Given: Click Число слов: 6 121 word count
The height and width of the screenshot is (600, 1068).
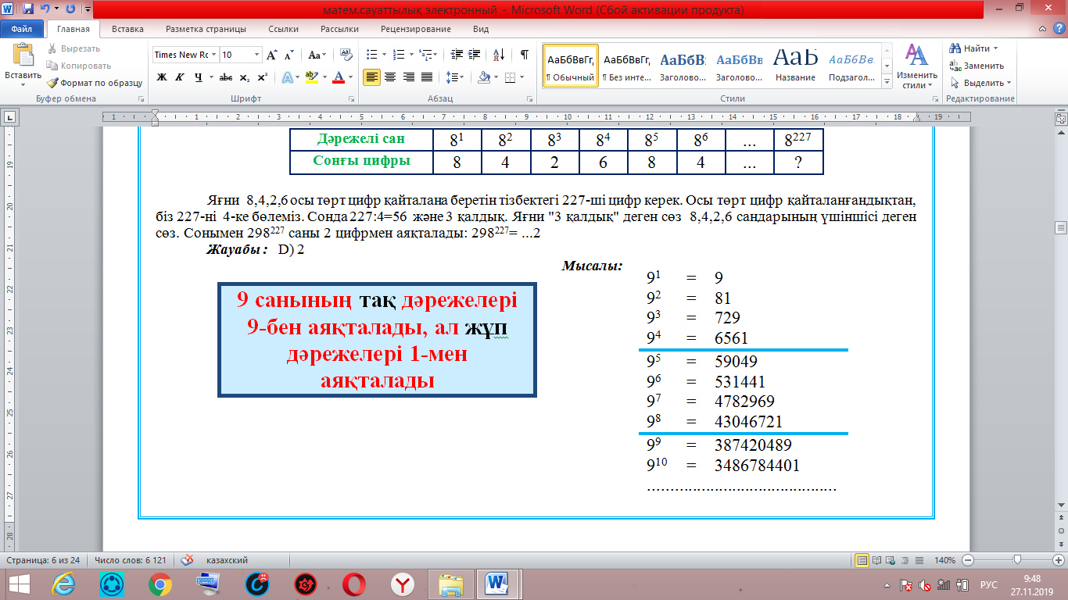Looking at the screenshot, I should pos(131,560).
